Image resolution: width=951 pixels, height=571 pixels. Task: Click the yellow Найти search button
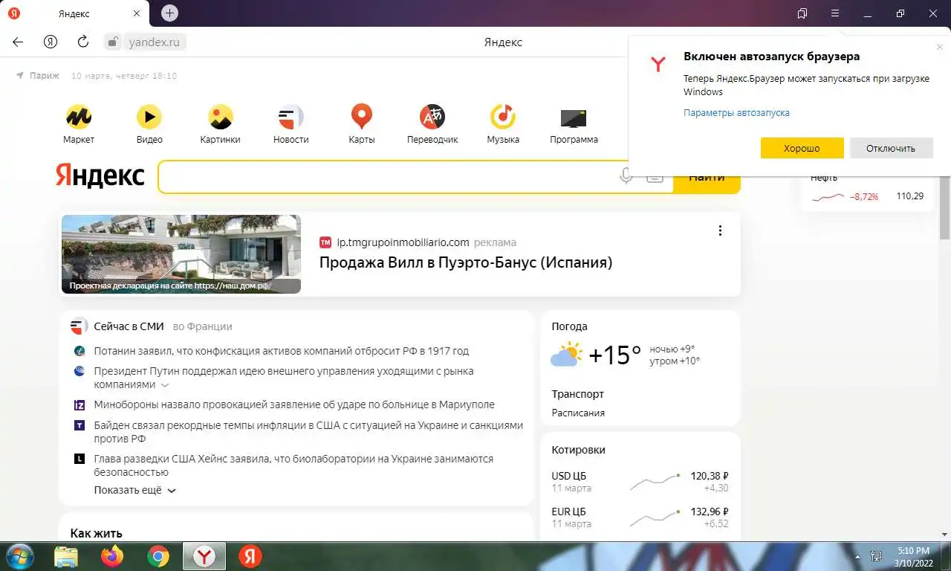click(707, 177)
